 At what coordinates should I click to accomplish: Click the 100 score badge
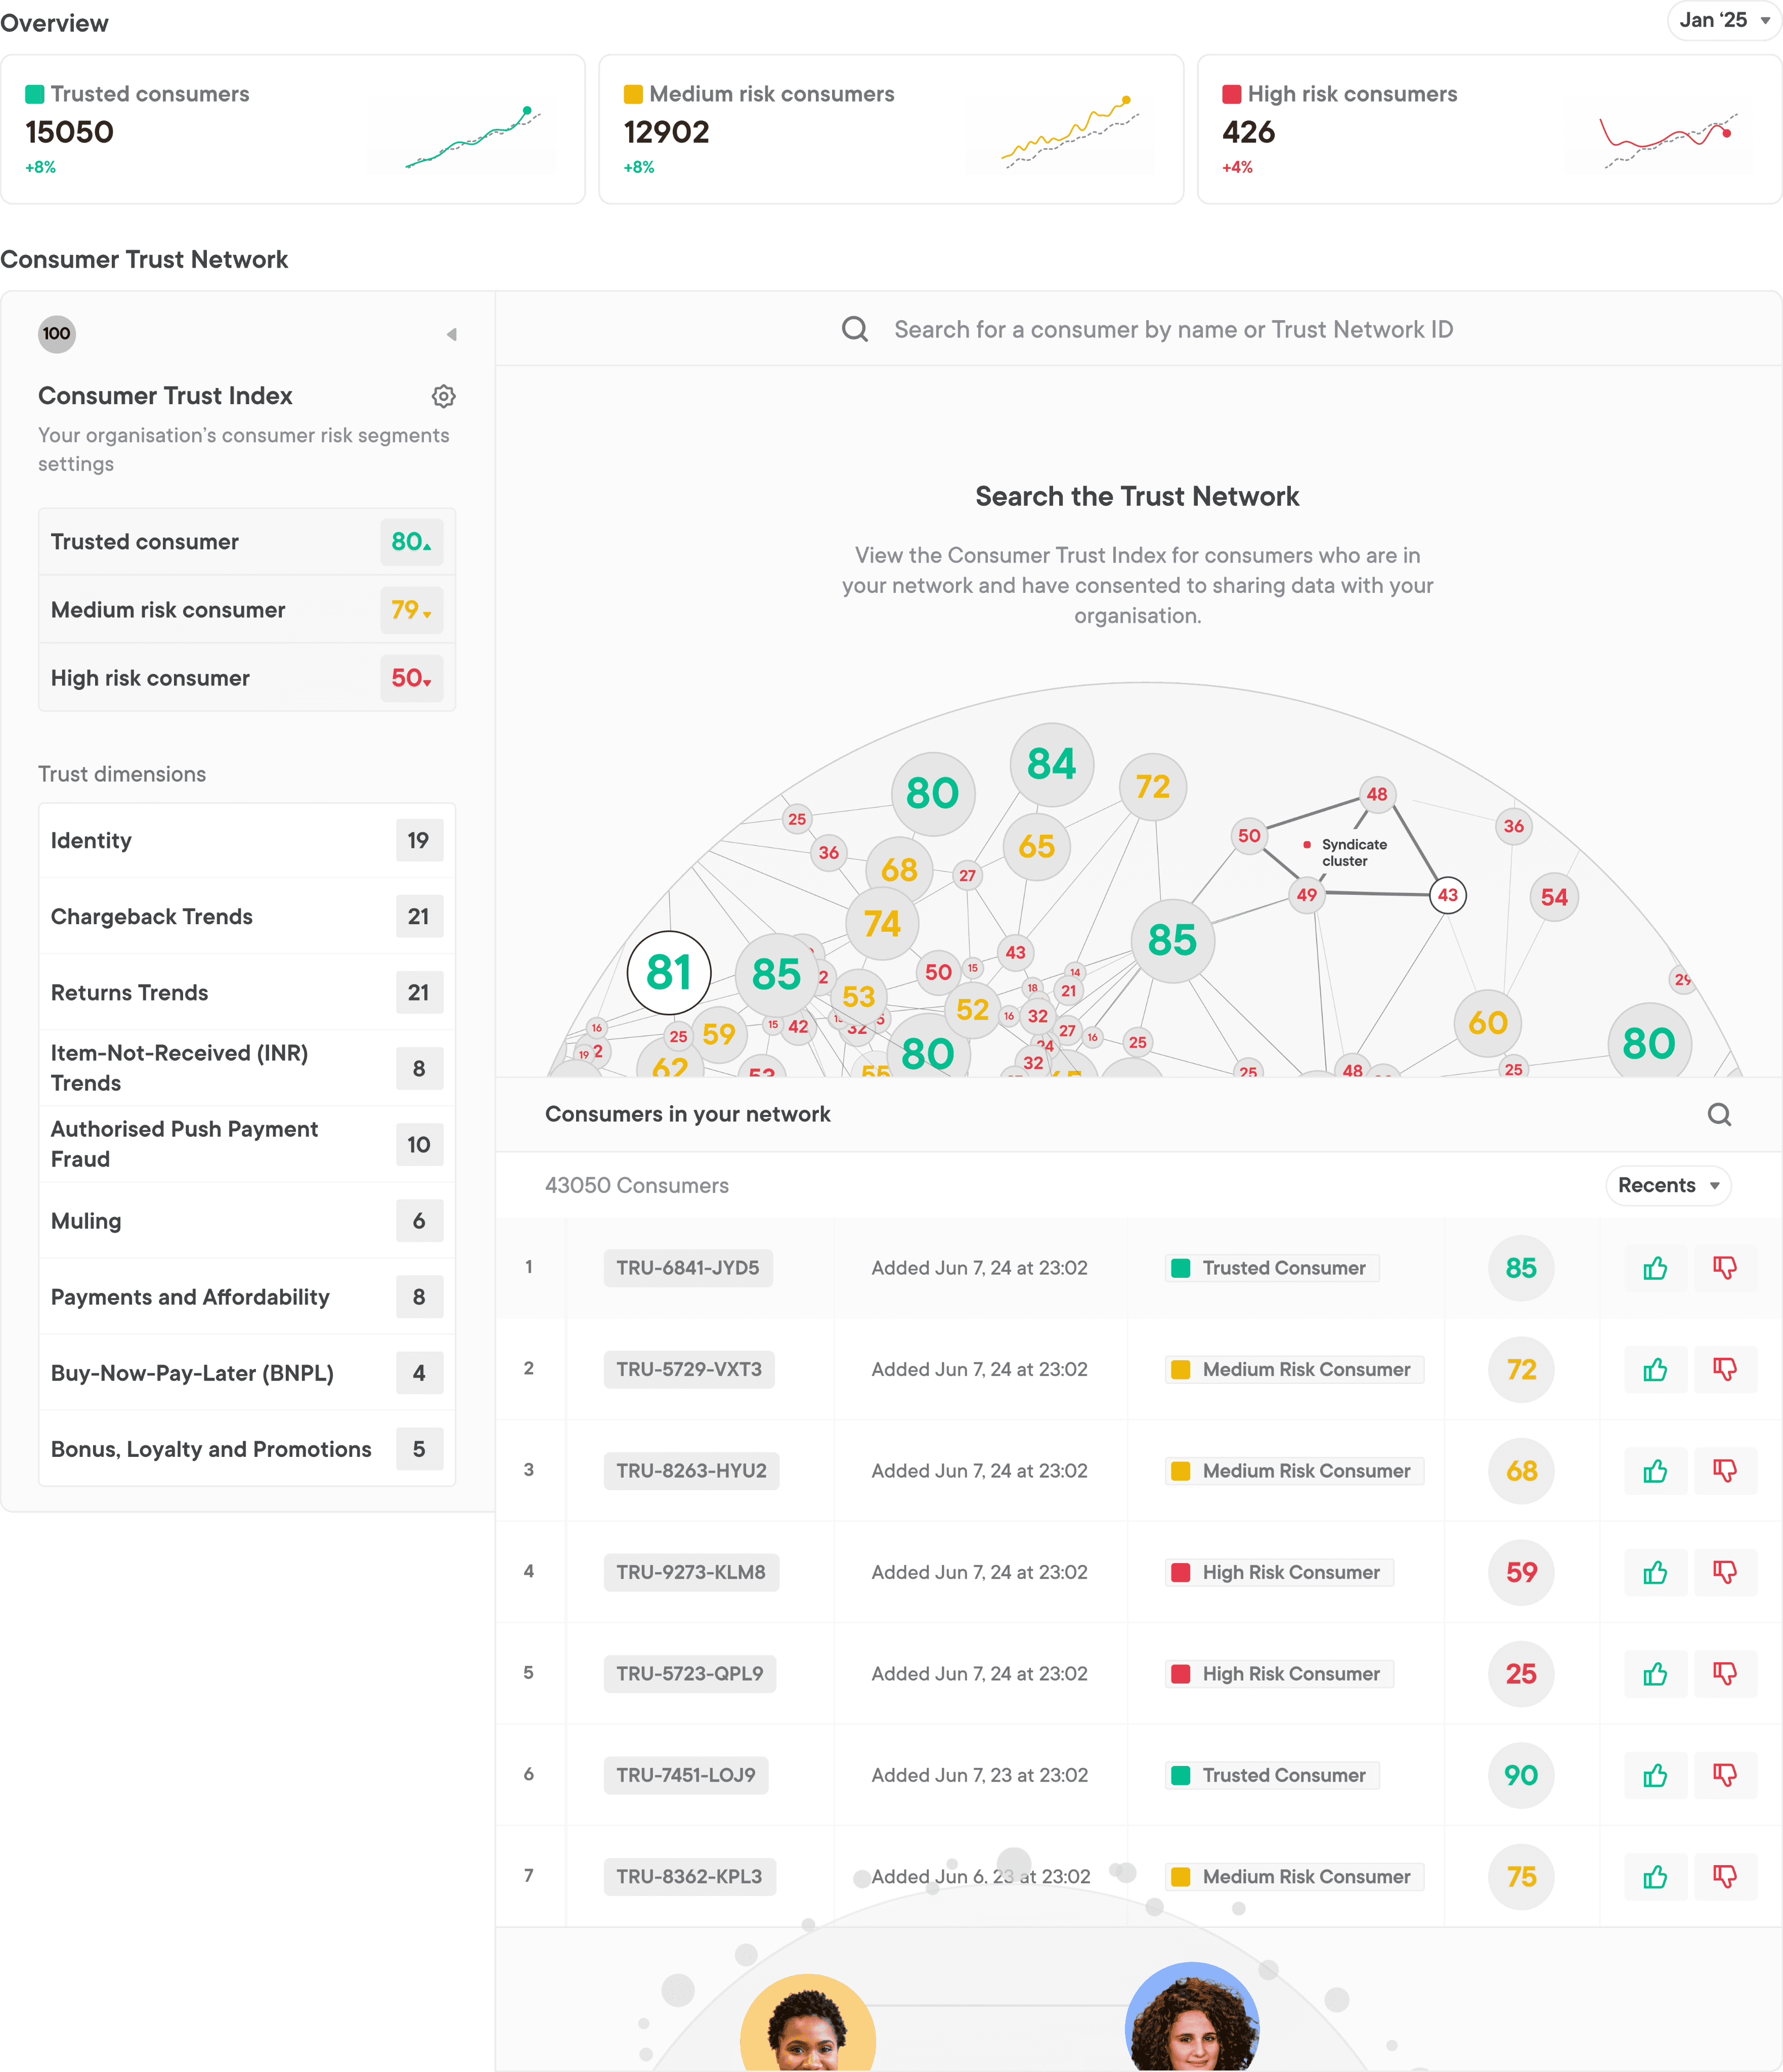(x=57, y=334)
